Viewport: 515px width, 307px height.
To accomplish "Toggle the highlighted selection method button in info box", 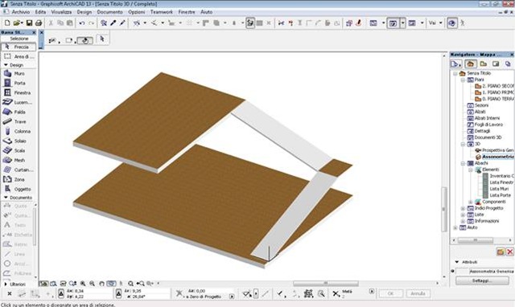I will [x=85, y=41].
